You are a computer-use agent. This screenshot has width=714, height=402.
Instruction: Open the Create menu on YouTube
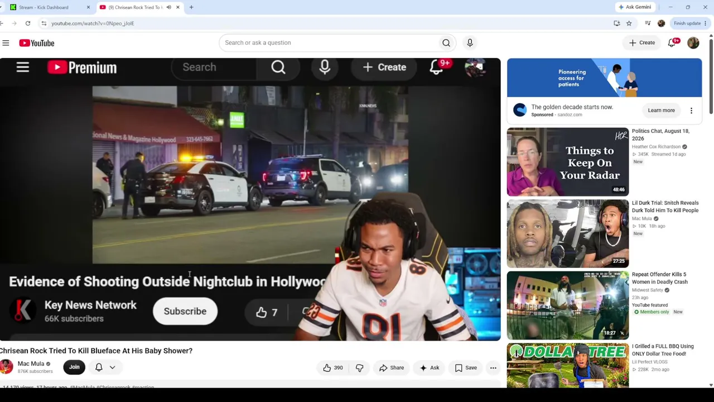(642, 42)
